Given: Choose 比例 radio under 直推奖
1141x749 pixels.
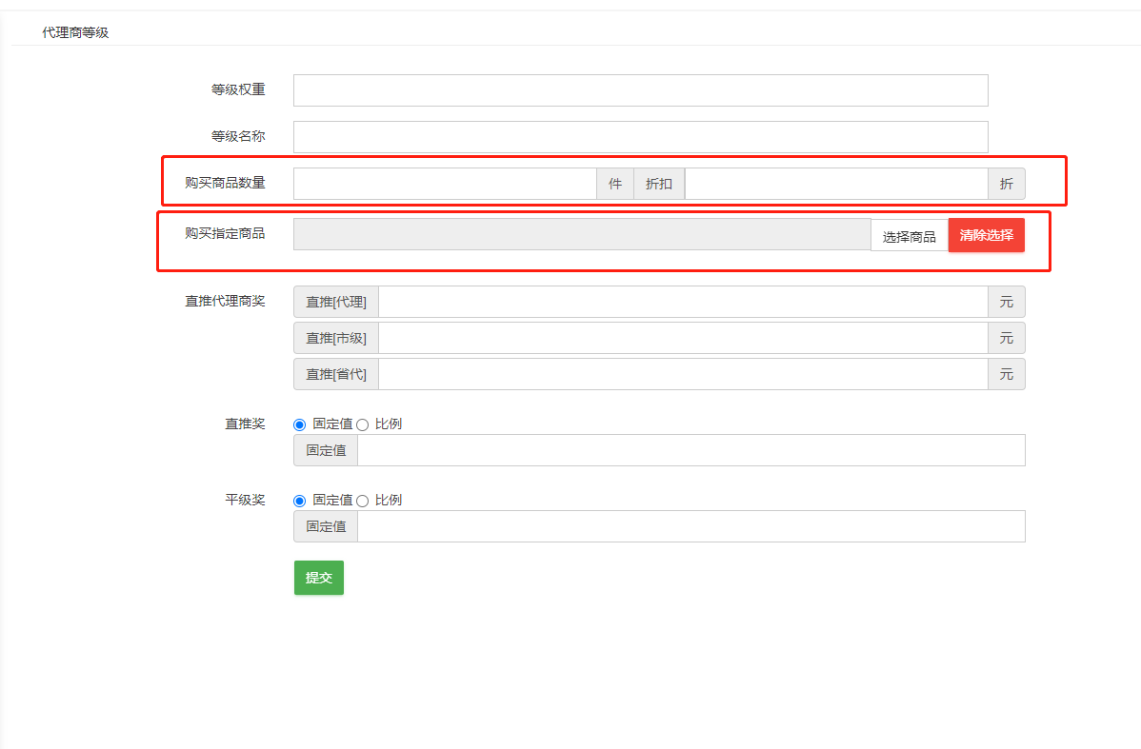Looking at the screenshot, I should [x=362, y=424].
